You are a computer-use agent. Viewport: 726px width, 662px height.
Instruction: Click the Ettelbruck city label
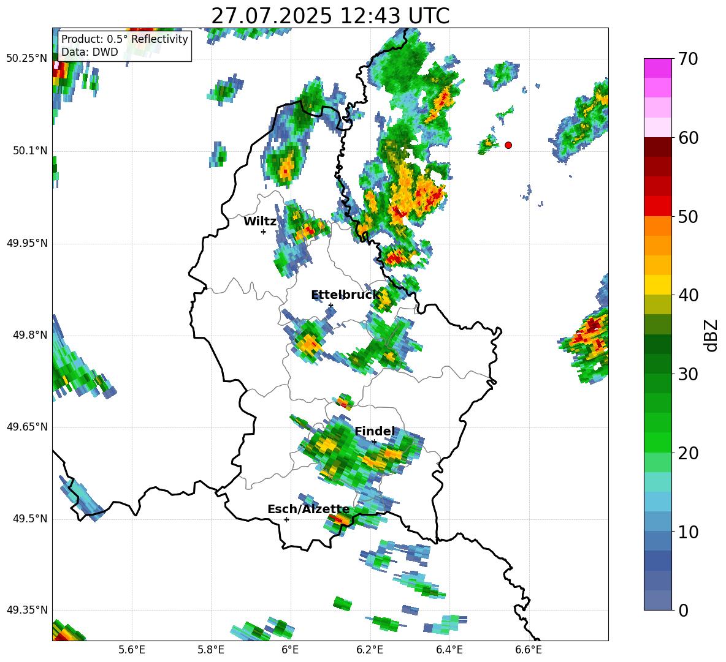[345, 295]
